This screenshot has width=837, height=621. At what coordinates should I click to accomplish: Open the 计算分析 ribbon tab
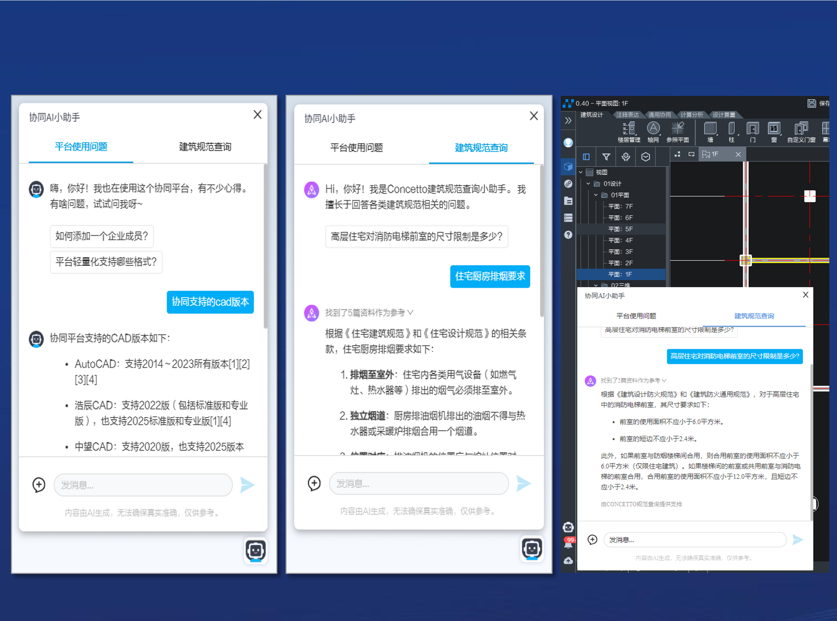click(x=691, y=115)
